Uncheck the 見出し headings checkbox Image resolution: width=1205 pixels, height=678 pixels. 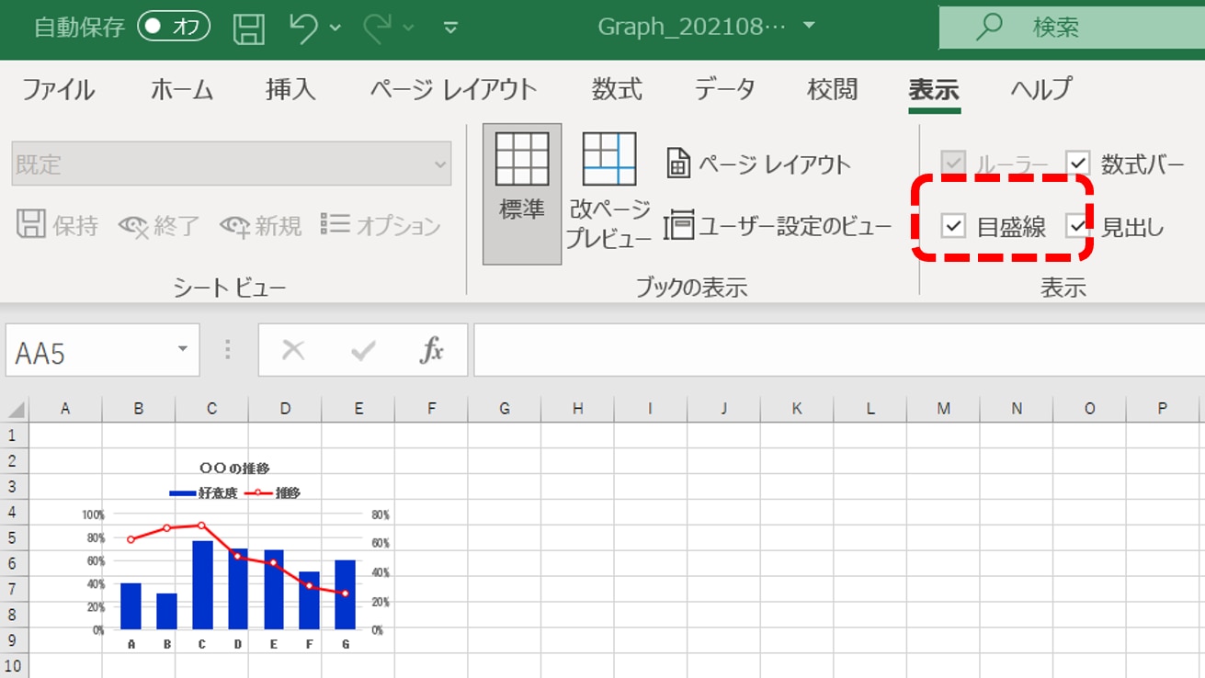1077,226
